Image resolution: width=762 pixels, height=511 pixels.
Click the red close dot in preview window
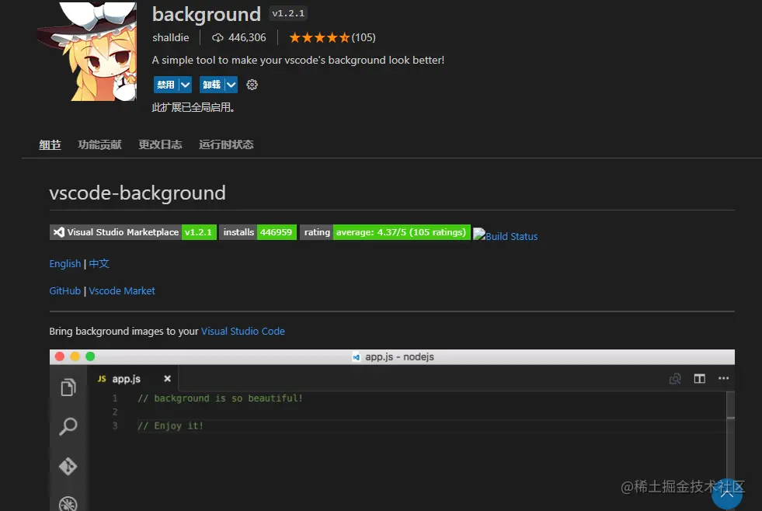click(x=60, y=356)
